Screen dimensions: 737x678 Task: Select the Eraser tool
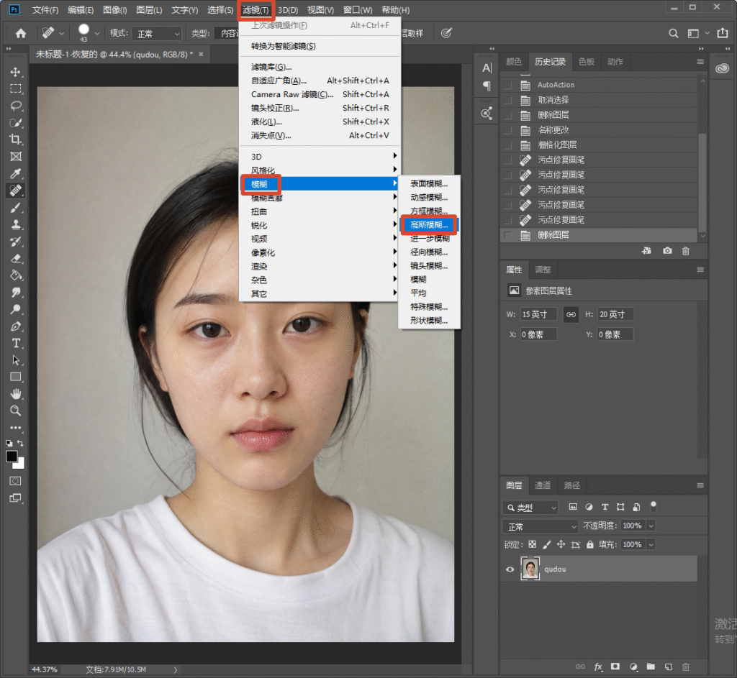pyautogui.click(x=16, y=258)
